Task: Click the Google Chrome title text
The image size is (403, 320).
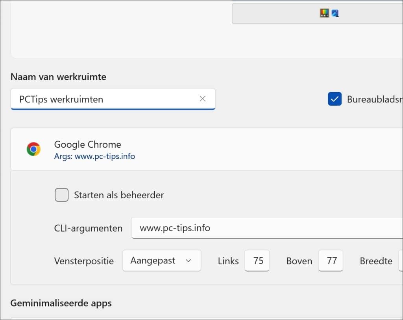Action: (x=88, y=144)
